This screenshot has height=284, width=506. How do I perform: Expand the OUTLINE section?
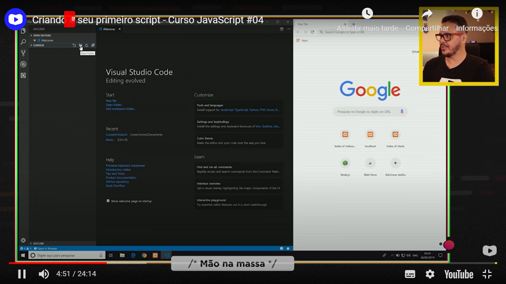63,244
